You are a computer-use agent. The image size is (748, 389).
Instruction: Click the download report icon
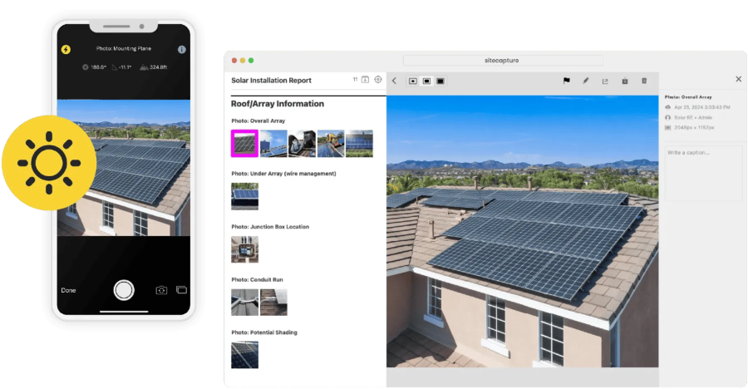[366, 80]
